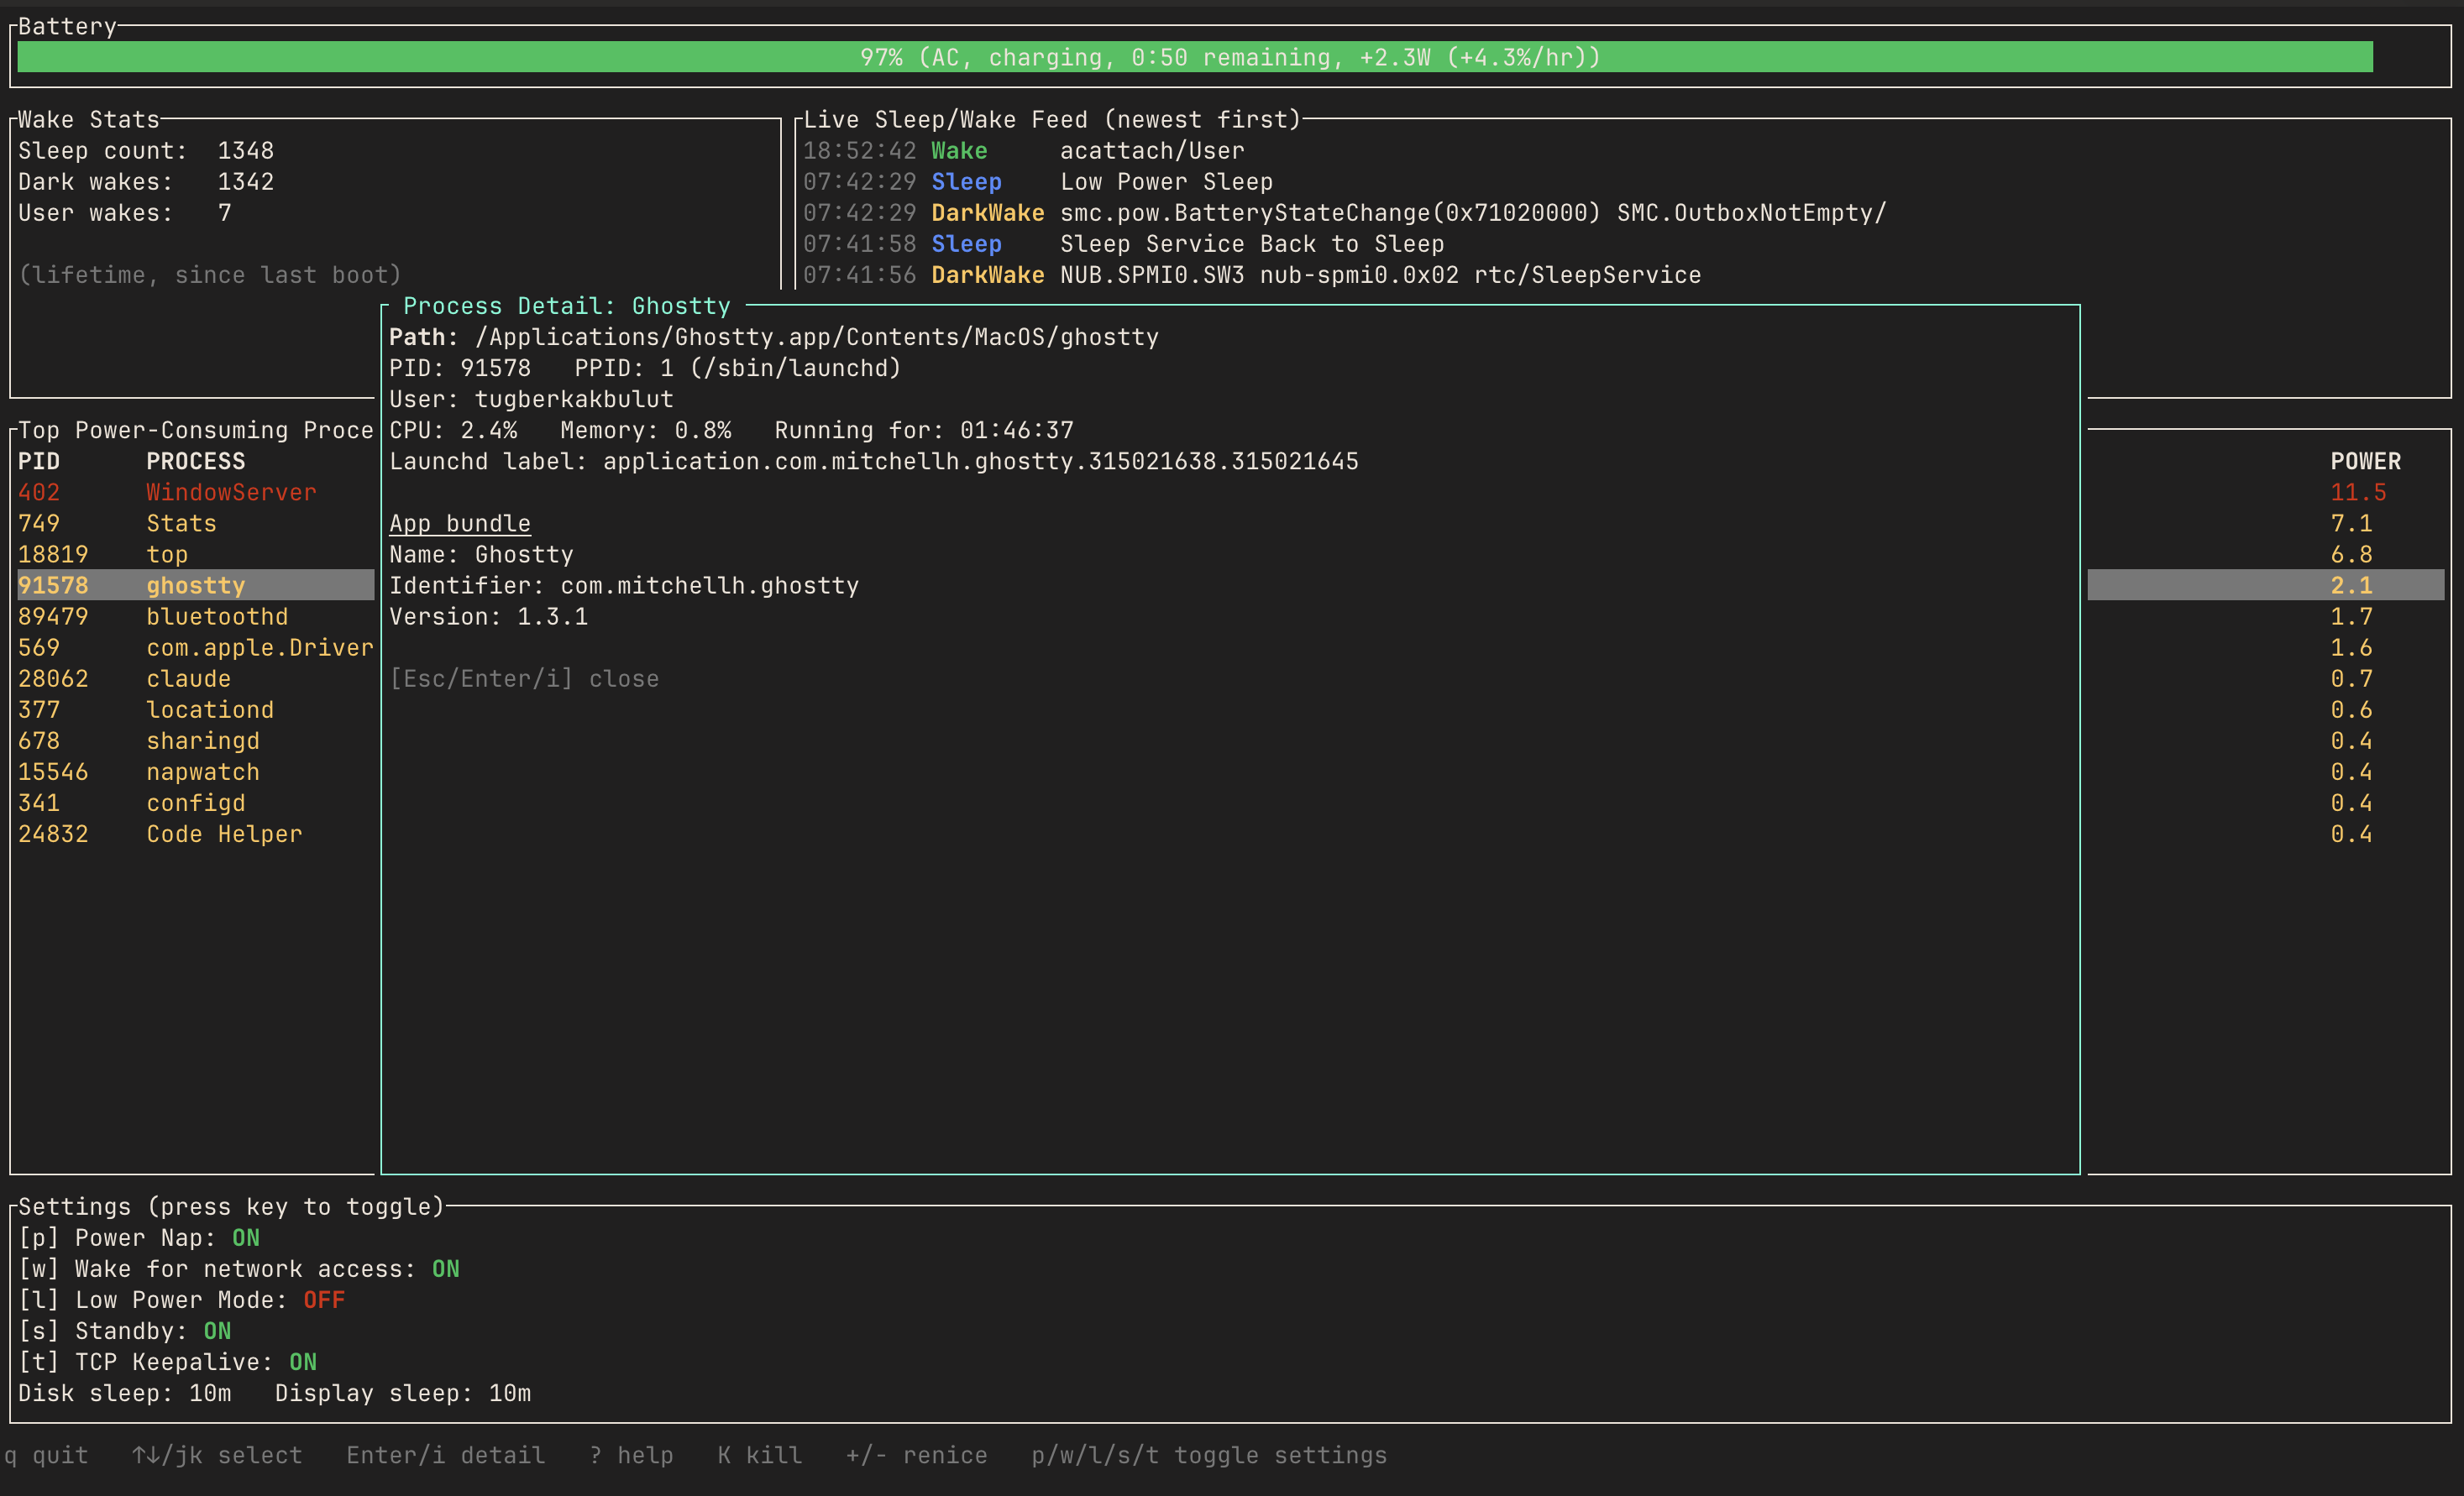Image resolution: width=2464 pixels, height=1496 pixels.
Task: Click the 'Version: 1.3.1' line
Action: pos(489,615)
